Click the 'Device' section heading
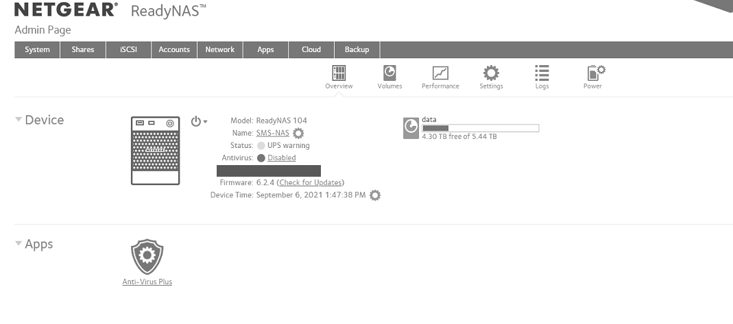 [45, 120]
